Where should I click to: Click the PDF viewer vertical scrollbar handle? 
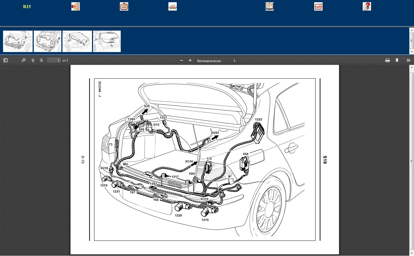click(411, 161)
